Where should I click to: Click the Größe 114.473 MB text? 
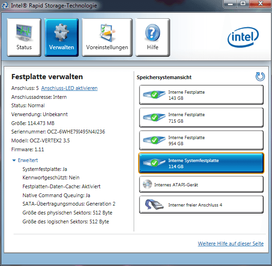(x=33, y=123)
